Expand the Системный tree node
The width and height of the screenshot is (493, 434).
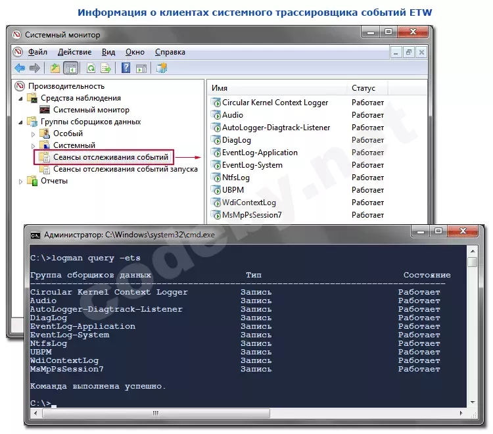click(x=33, y=146)
